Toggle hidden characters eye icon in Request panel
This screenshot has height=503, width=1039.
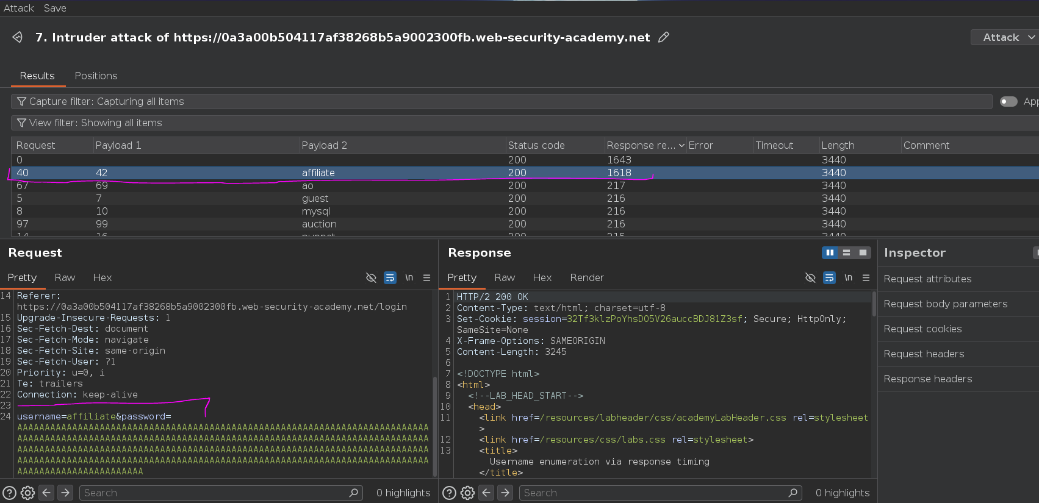pos(371,277)
